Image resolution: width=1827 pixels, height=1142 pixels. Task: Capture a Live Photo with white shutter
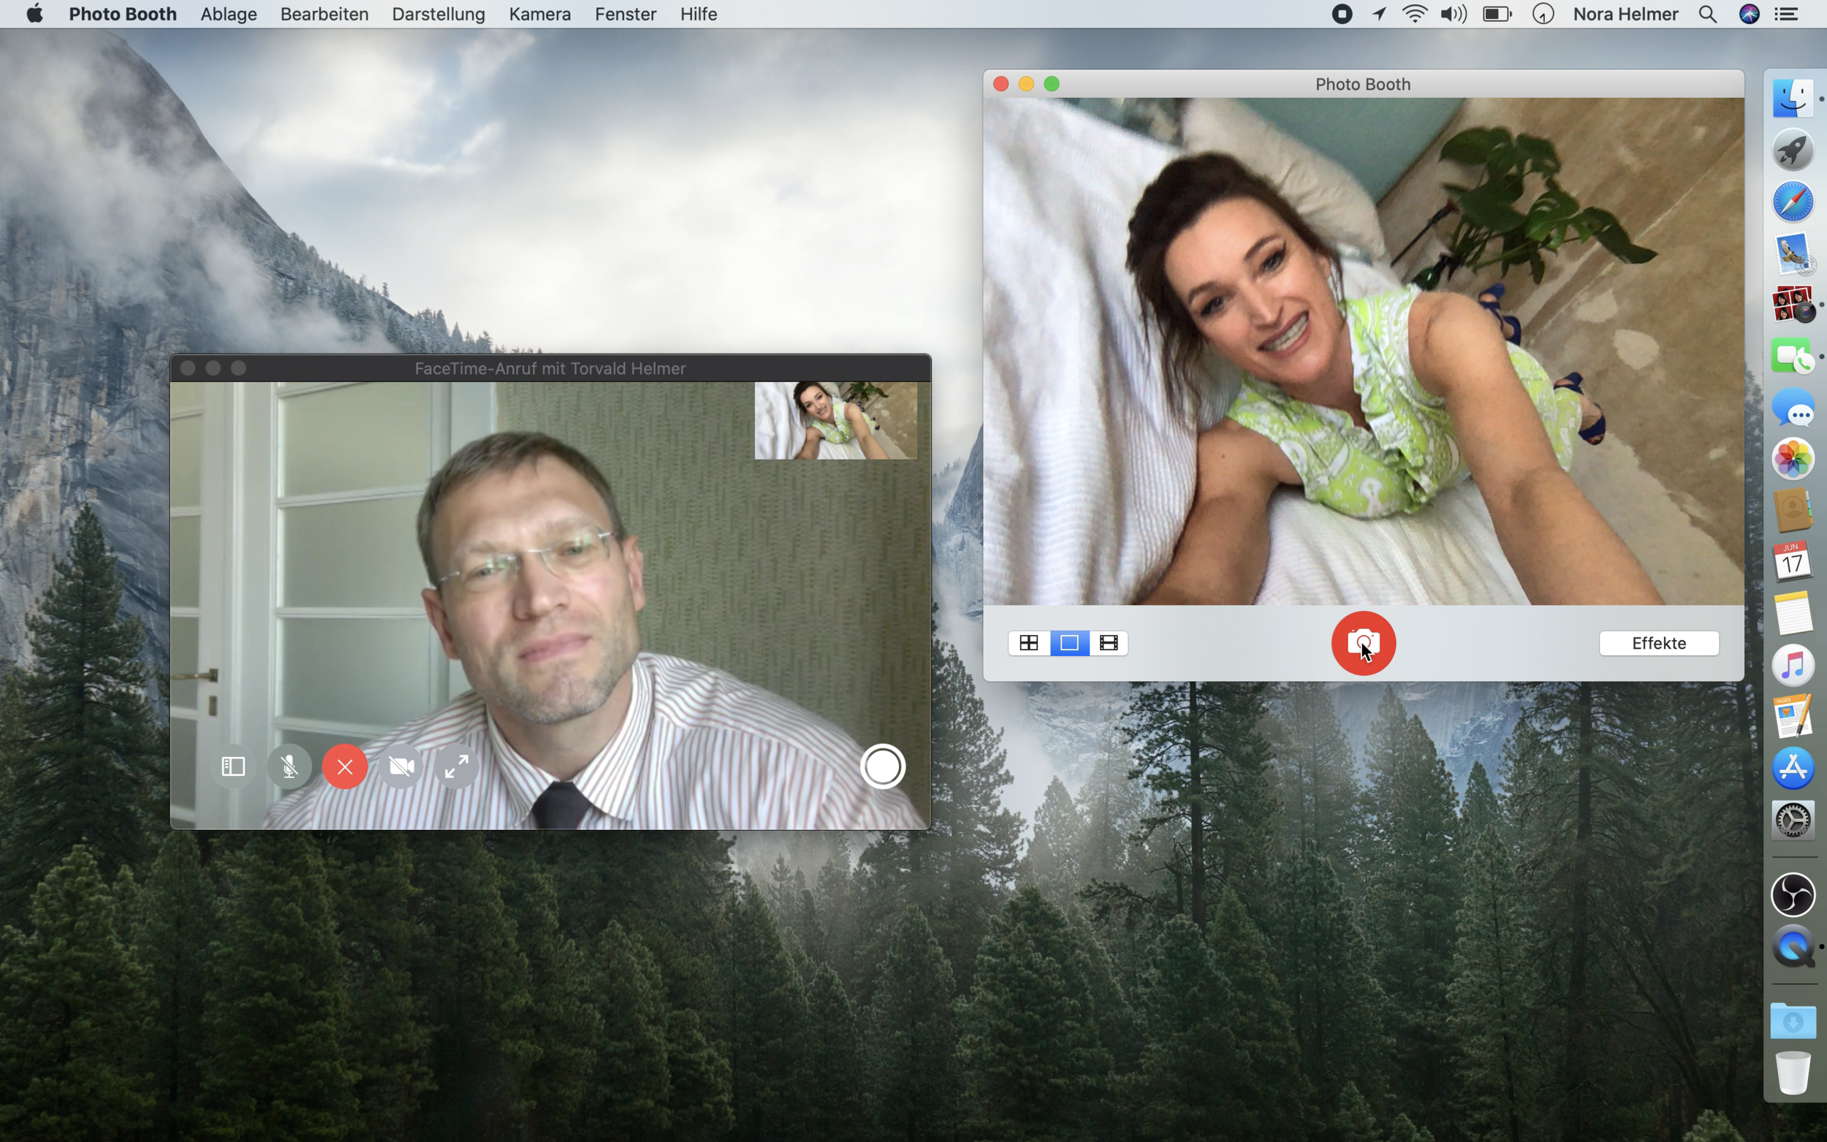tap(882, 766)
